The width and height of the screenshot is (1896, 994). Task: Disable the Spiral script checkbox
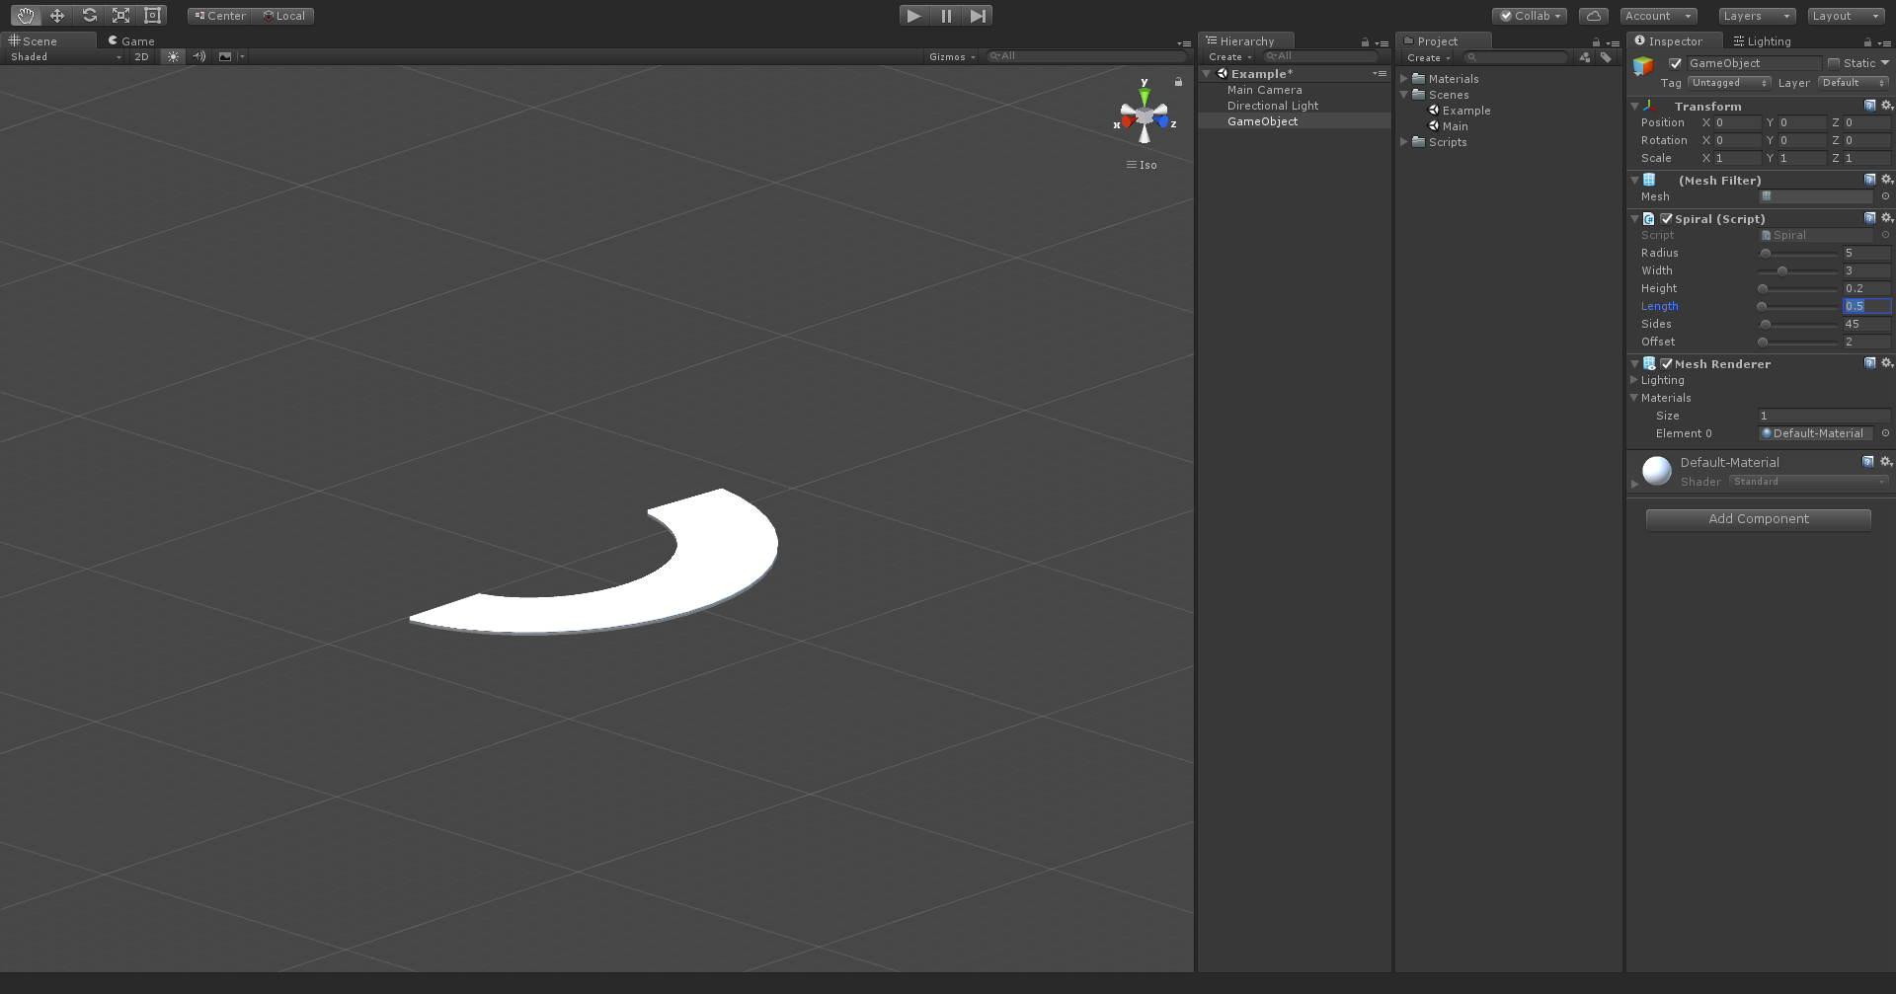tap(1667, 219)
